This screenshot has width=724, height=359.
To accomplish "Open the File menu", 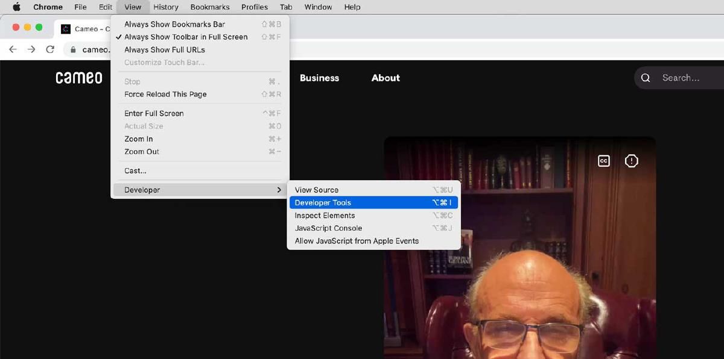I will (80, 7).
